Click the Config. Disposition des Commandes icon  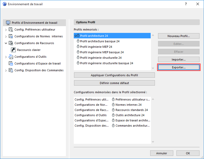pyautogui.click(x=11, y=70)
